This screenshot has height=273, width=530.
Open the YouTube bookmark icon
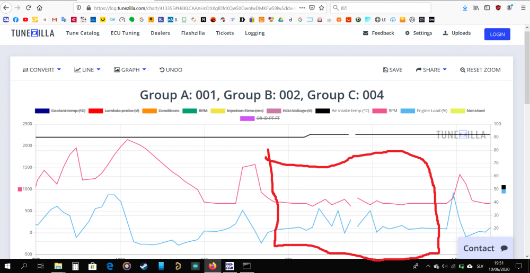(x=25, y=20)
